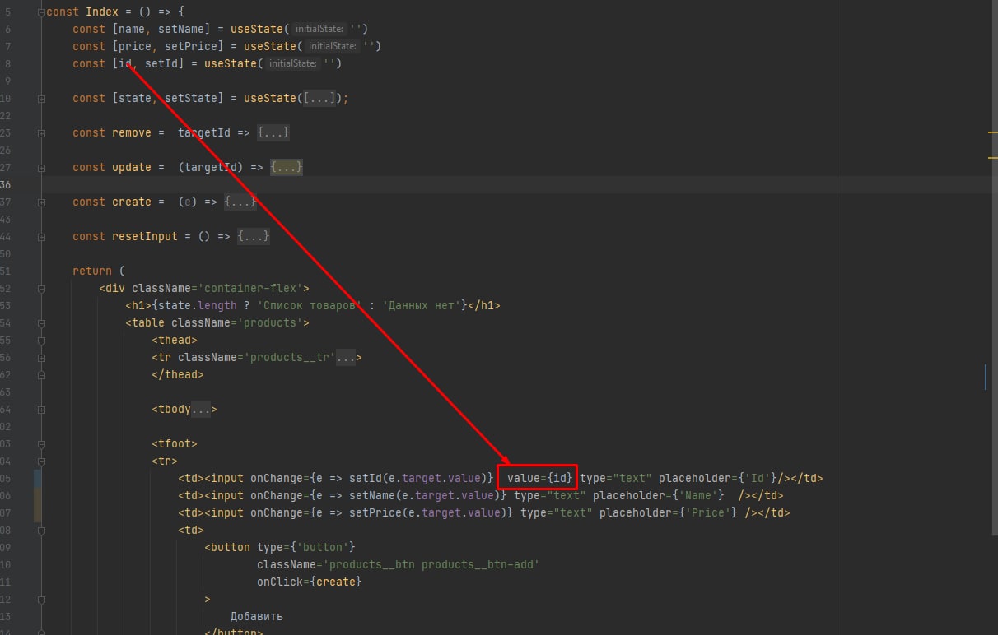Click the 'products__btn products__btn-add' class string
The image size is (998, 635).
[431, 564]
